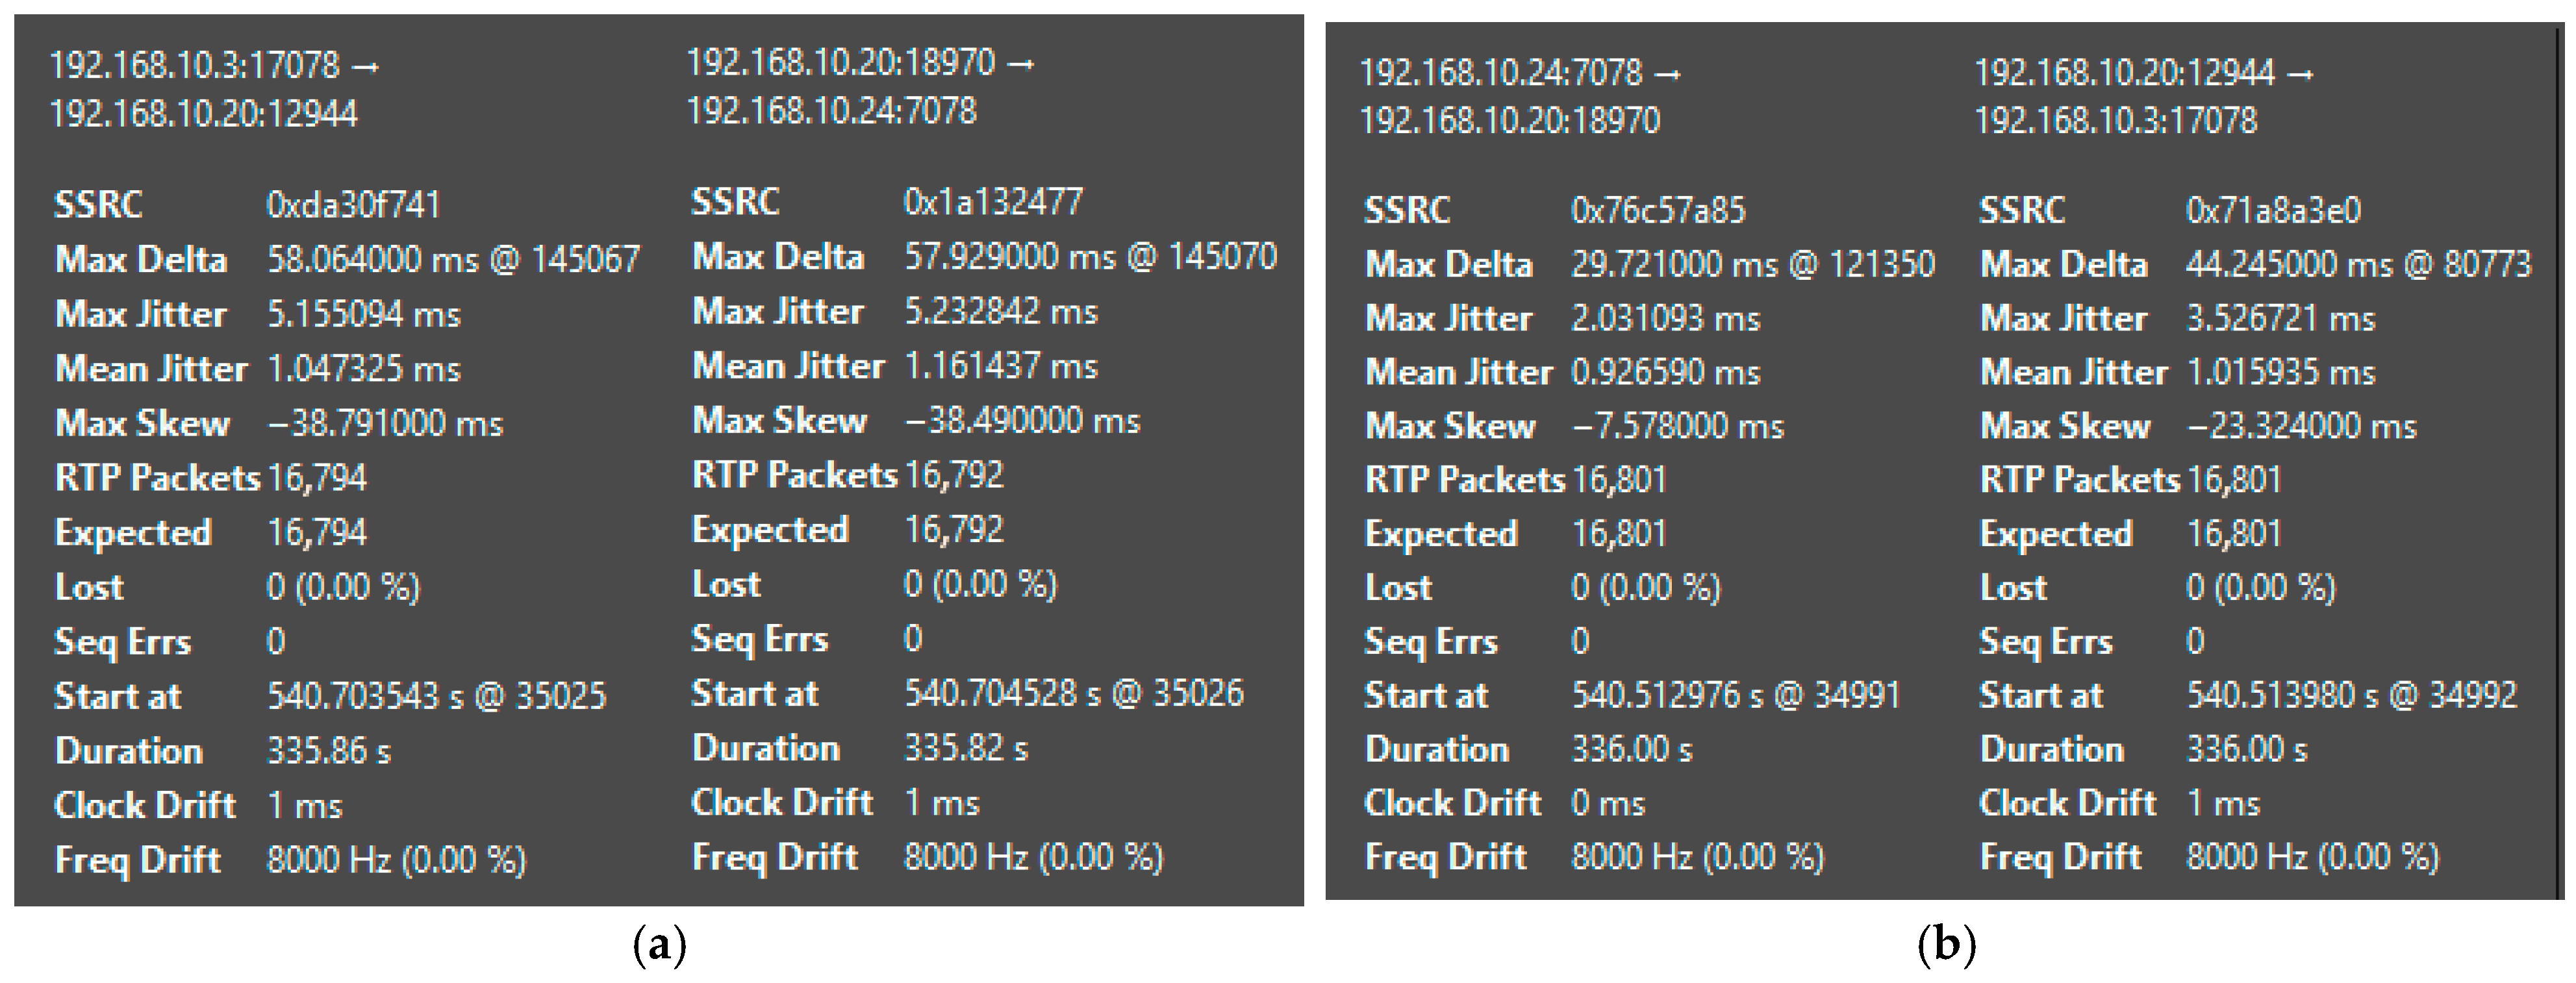Click the SSRC value 0xda30f741
The image size is (2576, 983).
(x=353, y=205)
